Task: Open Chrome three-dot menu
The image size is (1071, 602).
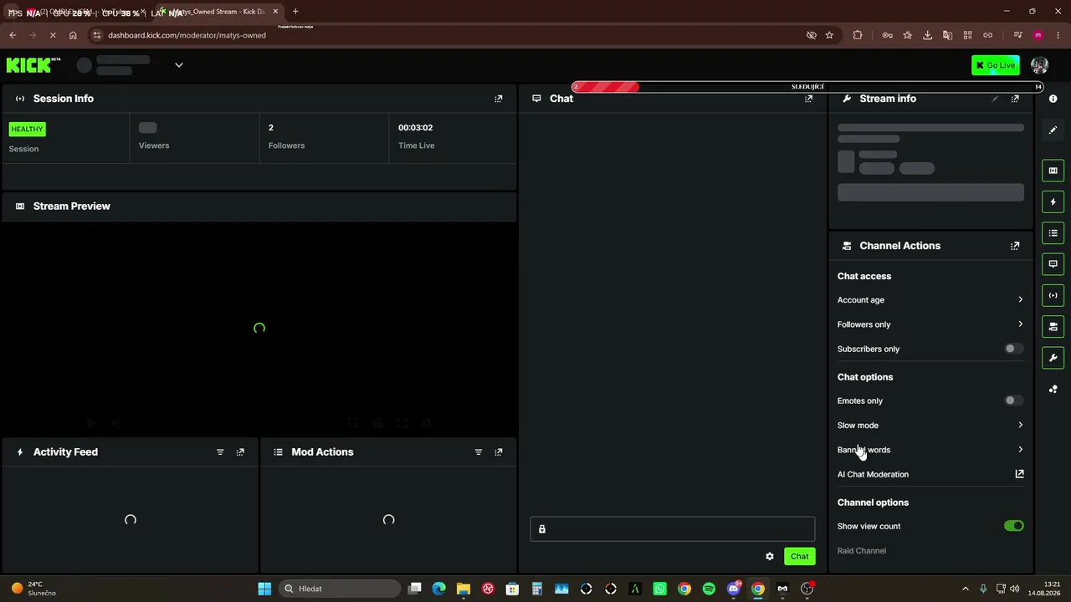Action: click(1058, 35)
